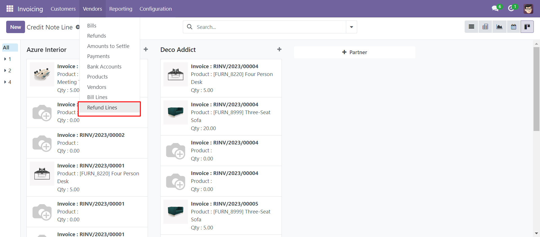Select All in the side filter panel
This screenshot has width=540, height=237.
click(10, 48)
